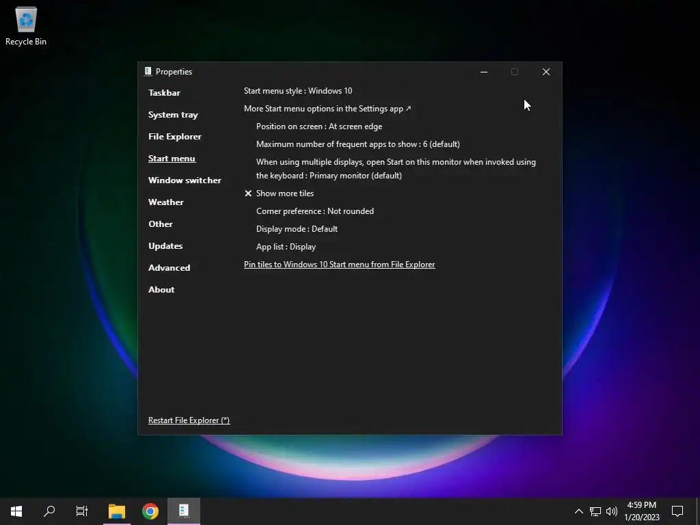Click Pin tiles to Windows 10 Start menu link
Viewport: 700px width, 525px height.
tap(339, 265)
